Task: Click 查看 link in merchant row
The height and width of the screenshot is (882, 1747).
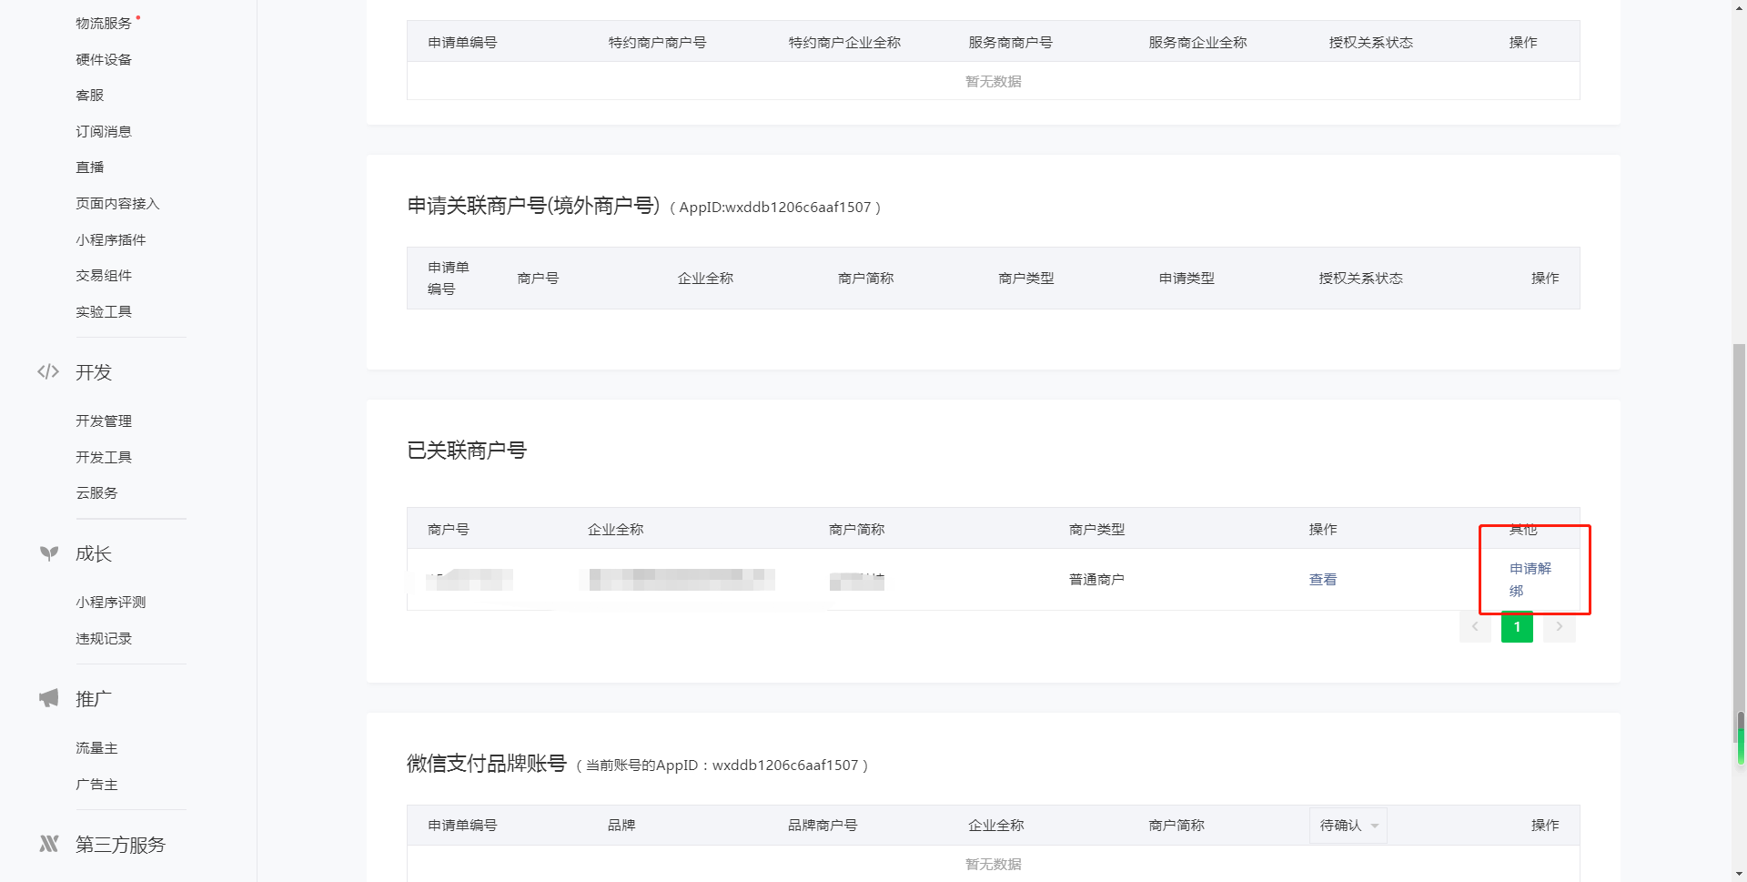Action: coord(1322,580)
